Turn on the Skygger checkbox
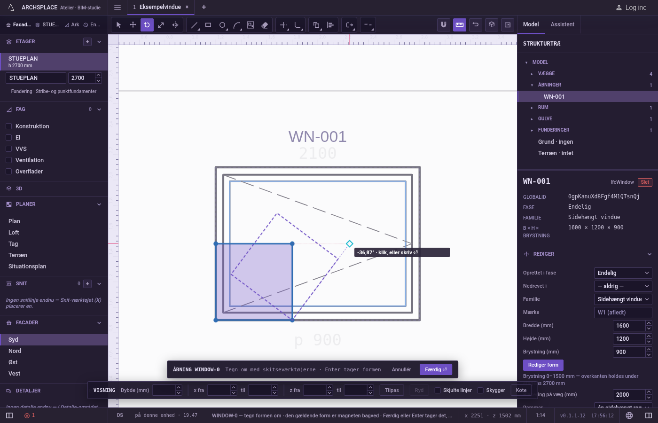The image size is (658, 423). point(480,390)
